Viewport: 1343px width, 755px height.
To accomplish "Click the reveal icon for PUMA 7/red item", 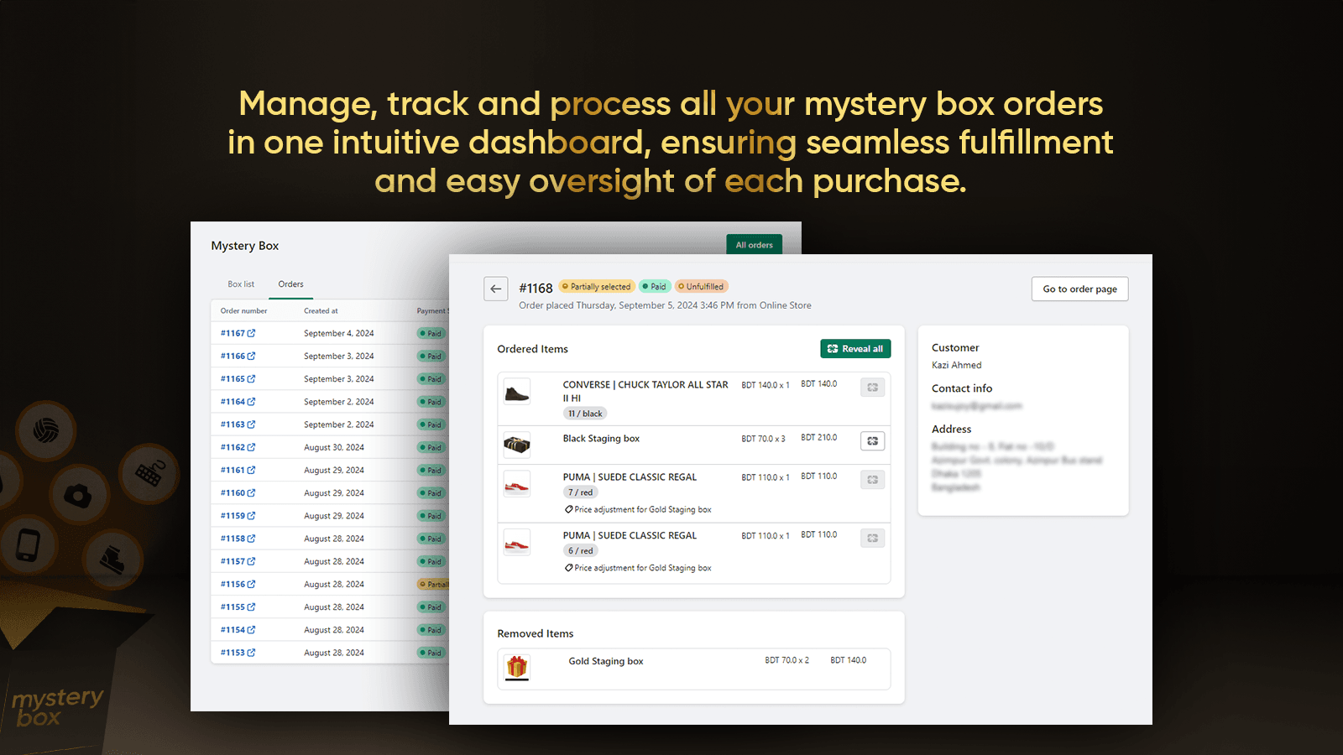I will pyautogui.click(x=872, y=479).
